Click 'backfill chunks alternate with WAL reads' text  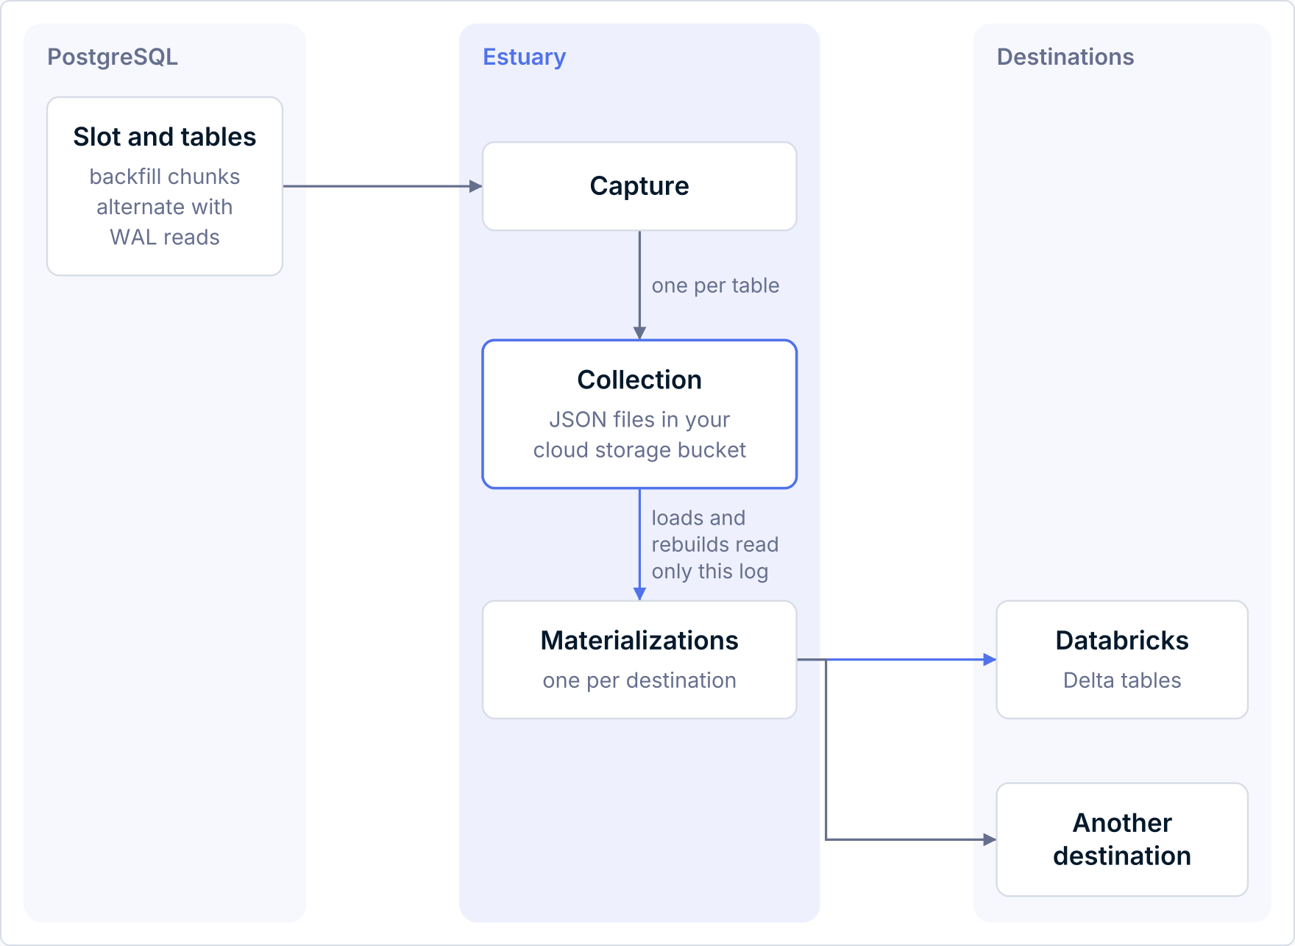[165, 207]
